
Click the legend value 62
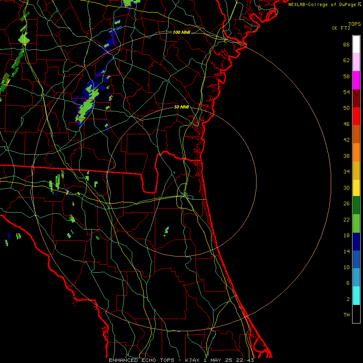point(346,60)
